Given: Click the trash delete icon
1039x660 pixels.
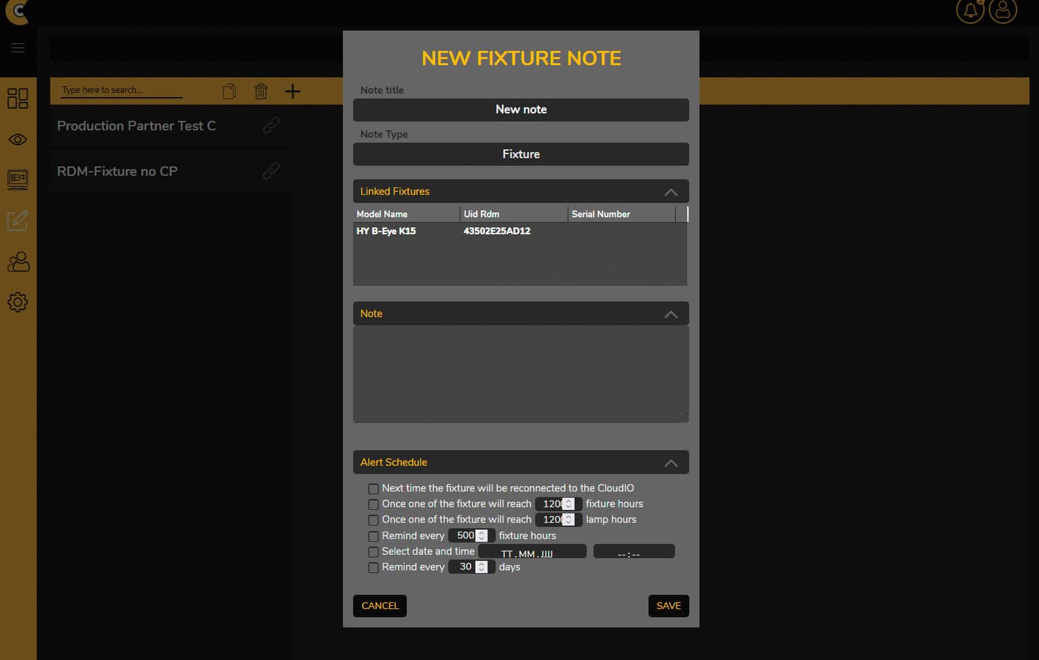Looking at the screenshot, I should pos(261,91).
